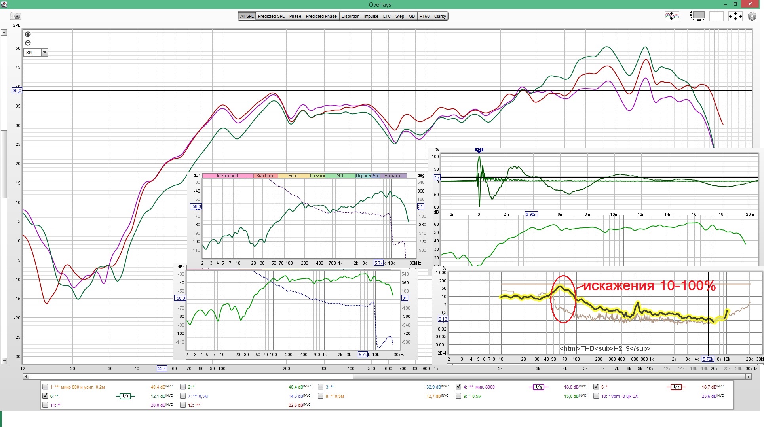Toggle measurement 4 мик. 8000 checkbox
764x427 pixels.
pyautogui.click(x=458, y=387)
